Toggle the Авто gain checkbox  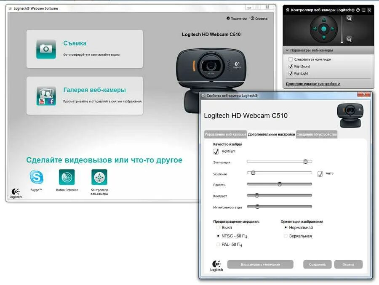tap(320, 174)
